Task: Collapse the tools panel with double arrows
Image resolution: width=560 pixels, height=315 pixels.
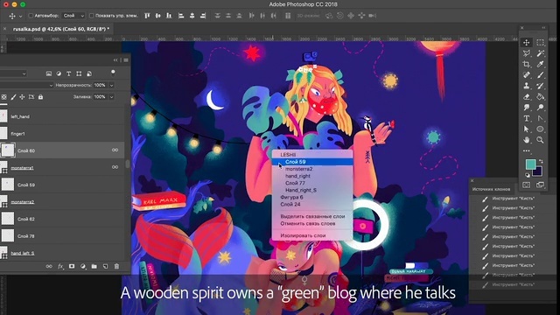Action: [543, 27]
